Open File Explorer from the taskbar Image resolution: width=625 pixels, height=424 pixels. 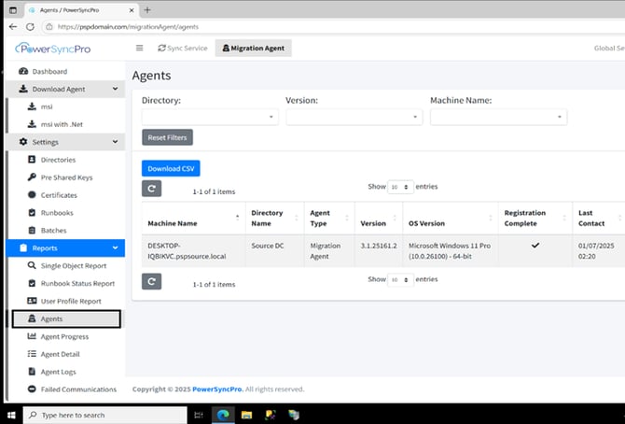pyautogui.click(x=246, y=415)
